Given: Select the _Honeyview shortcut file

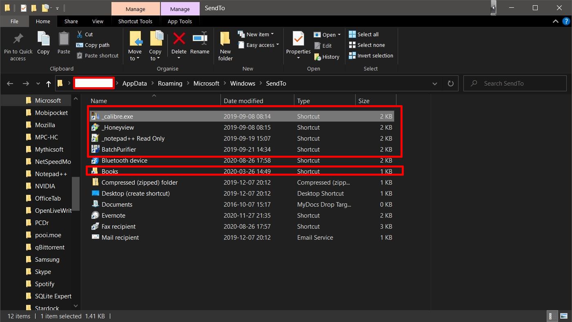Looking at the screenshot, I should click(x=242, y=128).
